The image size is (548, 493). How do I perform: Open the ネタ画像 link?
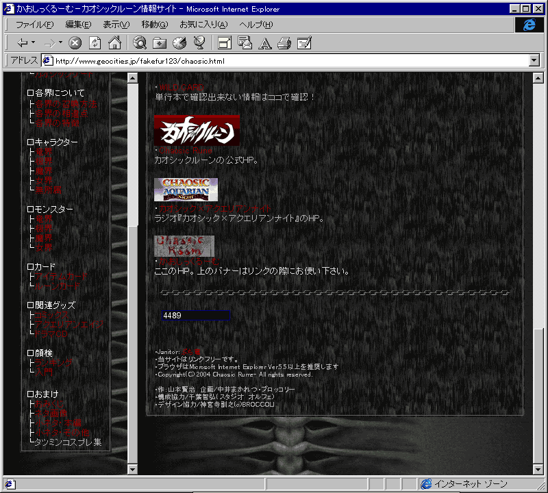[x=51, y=414]
